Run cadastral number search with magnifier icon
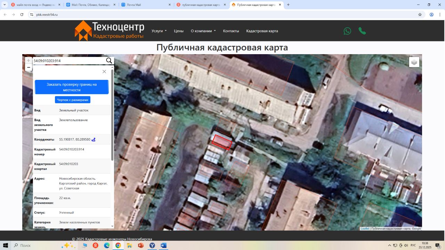Viewport: 445px width, 250px height. coord(109,61)
